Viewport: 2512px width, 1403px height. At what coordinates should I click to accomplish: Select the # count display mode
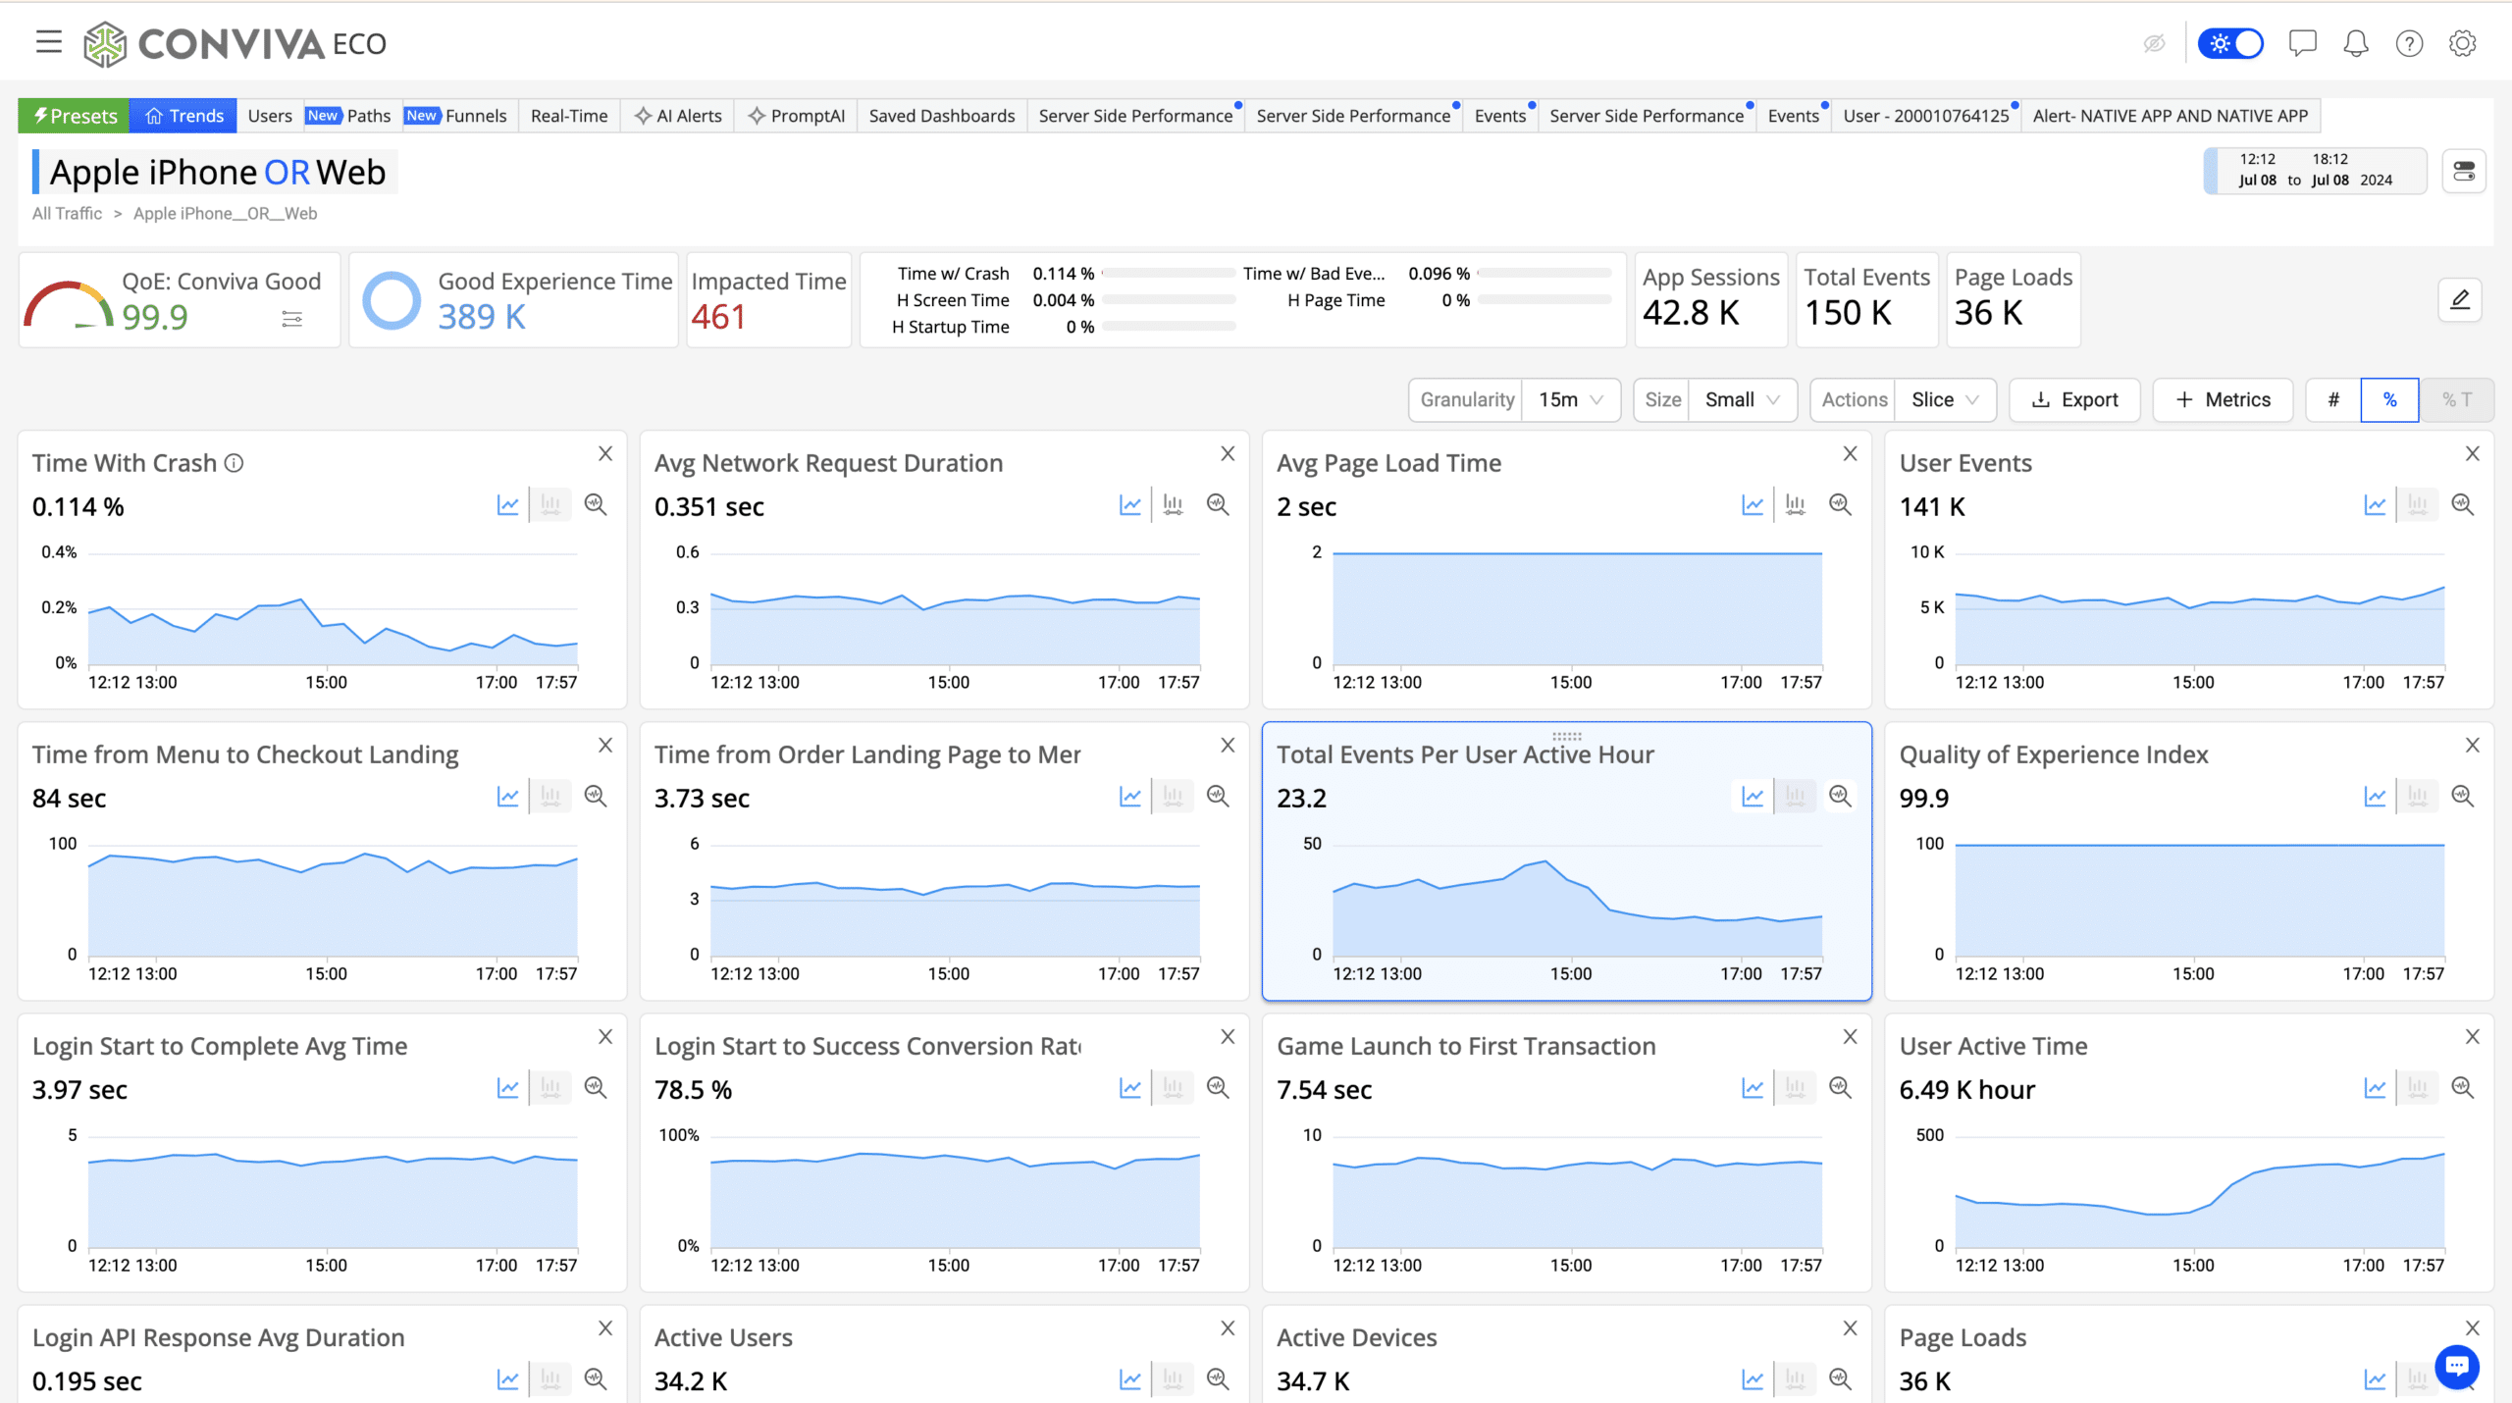(2333, 400)
